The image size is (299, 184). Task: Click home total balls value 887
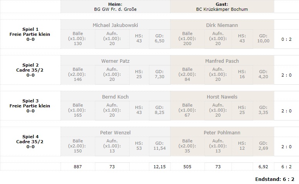point(77,167)
